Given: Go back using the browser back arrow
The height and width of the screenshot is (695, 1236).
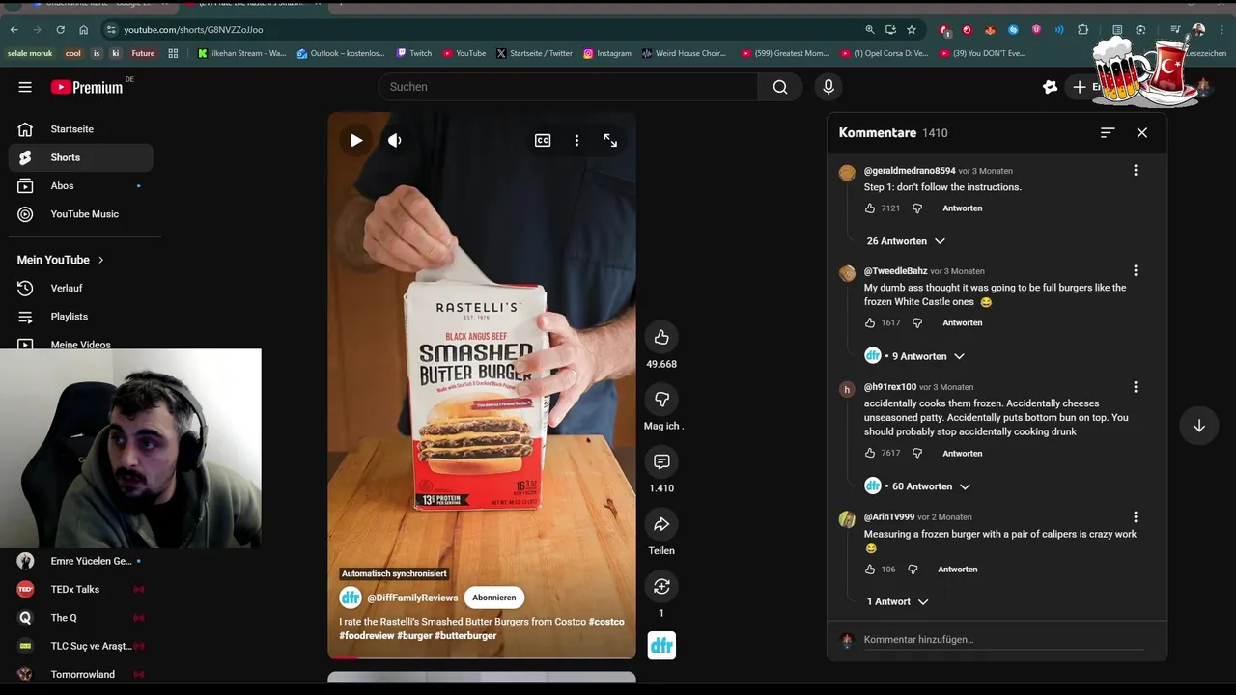Looking at the screenshot, I should [x=14, y=30].
